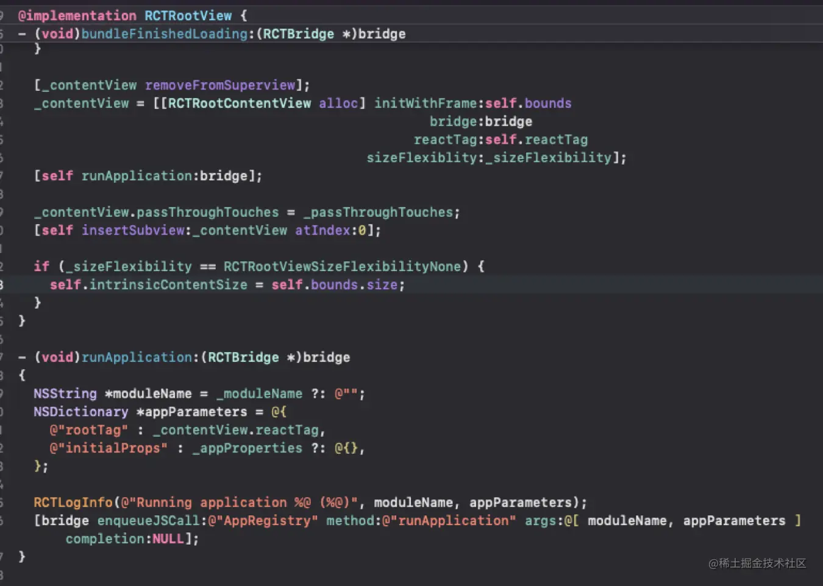Click the alloc keyword
The height and width of the screenshot is (586, 823).
(x=338, y=104)
